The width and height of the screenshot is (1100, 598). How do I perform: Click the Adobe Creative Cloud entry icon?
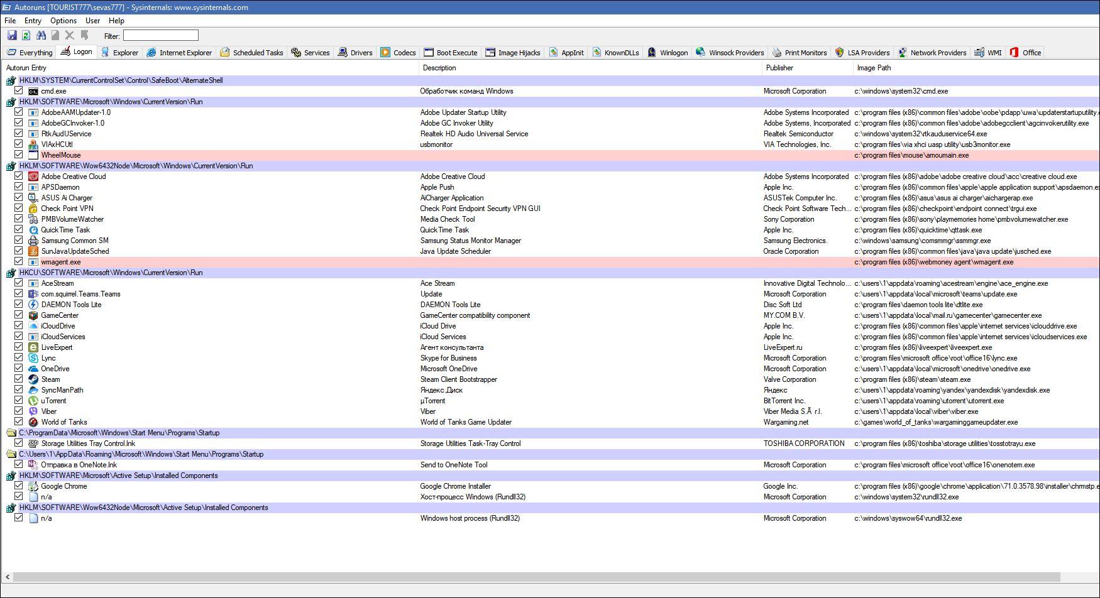[x=33, y=177]
